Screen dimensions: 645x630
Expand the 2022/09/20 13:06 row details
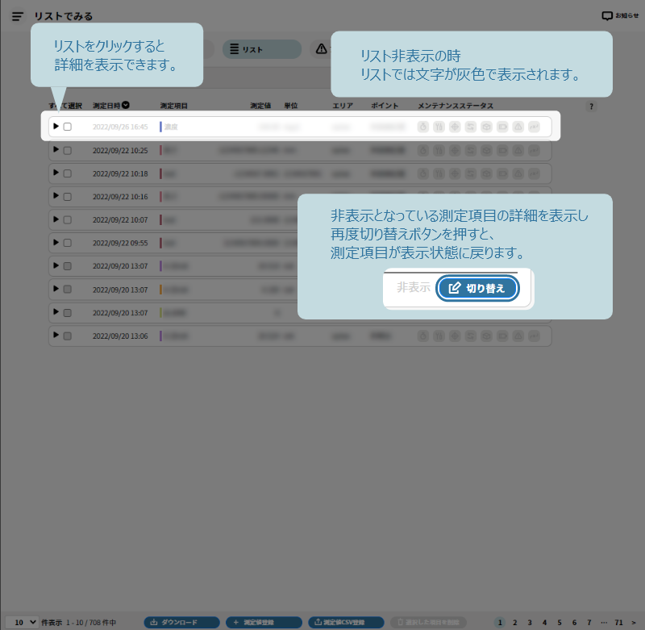coord(56,335)
